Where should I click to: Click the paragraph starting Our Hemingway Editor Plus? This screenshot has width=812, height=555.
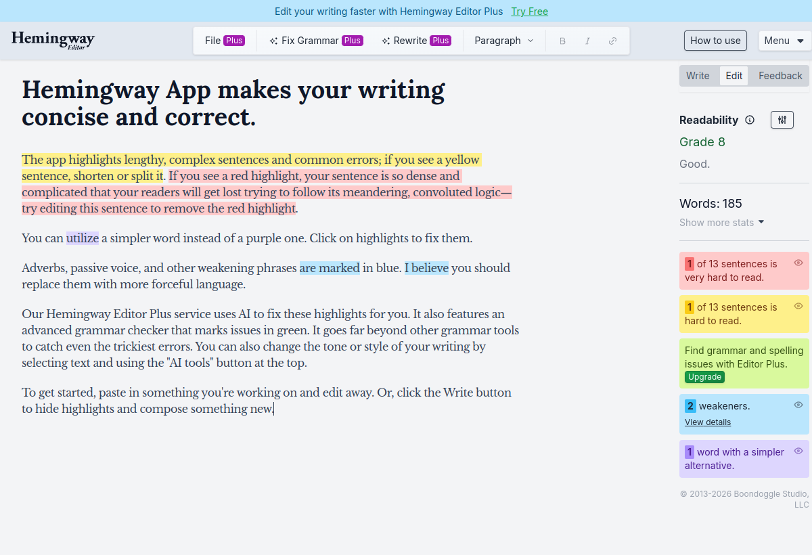(x=271, y=338)
